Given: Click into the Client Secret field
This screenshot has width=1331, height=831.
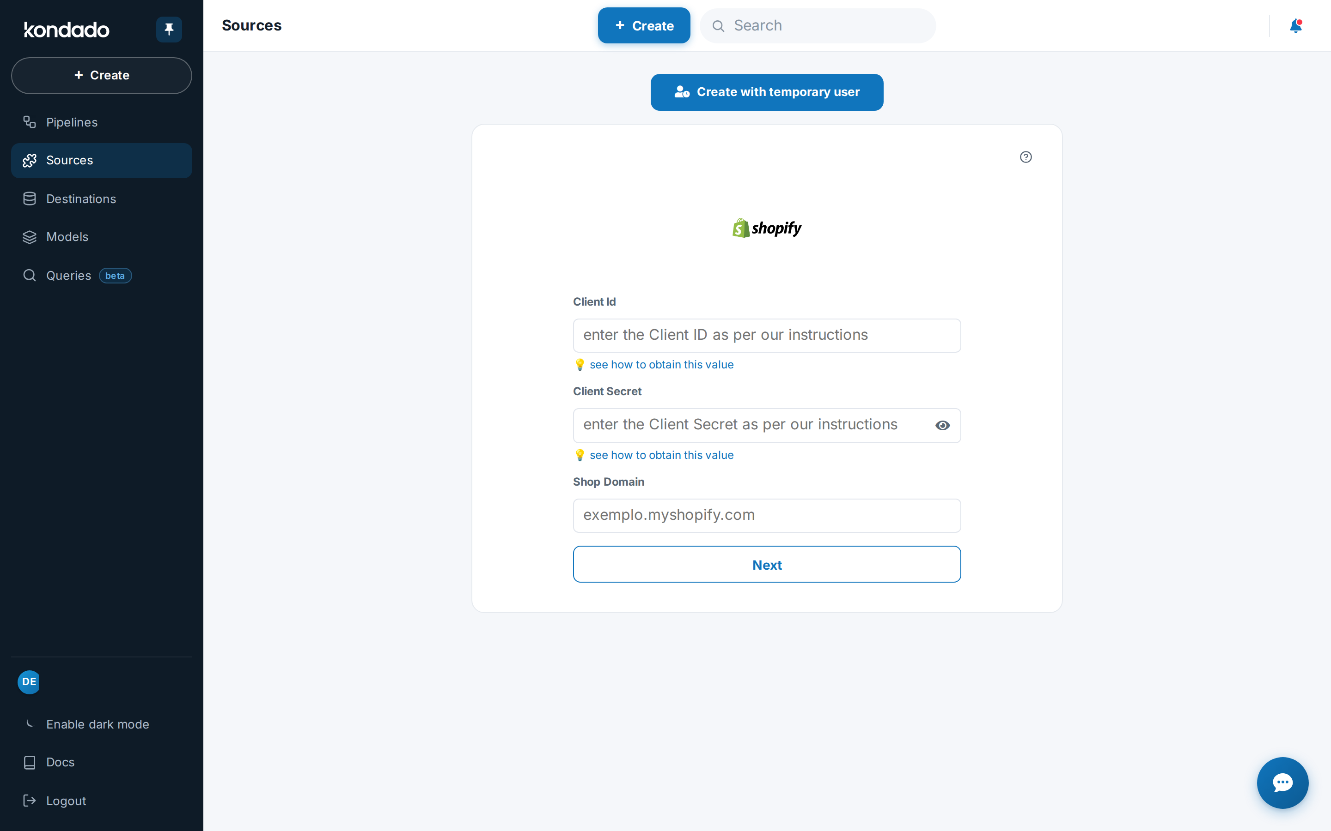Looking at the screenshot, I should tap(767, 425).
